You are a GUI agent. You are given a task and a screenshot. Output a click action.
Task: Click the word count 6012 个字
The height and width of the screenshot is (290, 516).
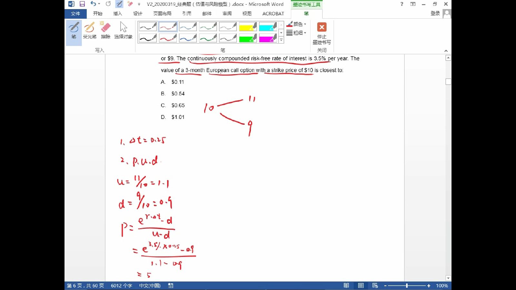[122, 285]
